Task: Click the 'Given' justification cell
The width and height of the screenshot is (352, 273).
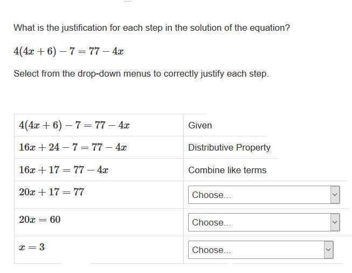Action: pos(200,125)
